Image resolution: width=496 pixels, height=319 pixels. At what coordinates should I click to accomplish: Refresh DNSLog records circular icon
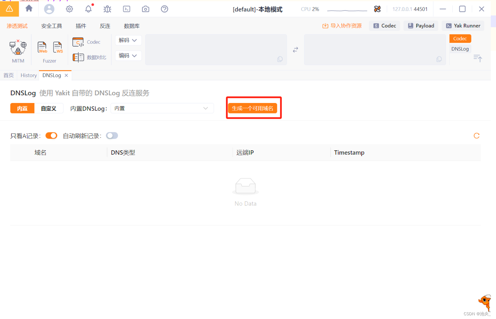point(477,136)
